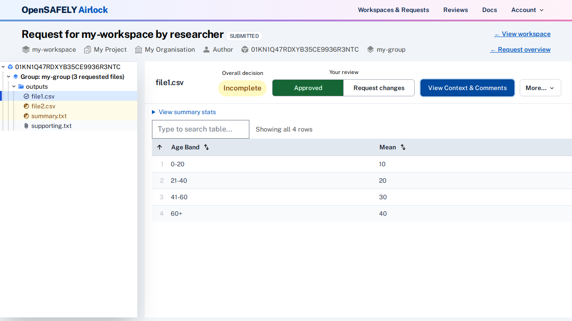
Task: Click the summary.txt status icon
Action: 26,116
